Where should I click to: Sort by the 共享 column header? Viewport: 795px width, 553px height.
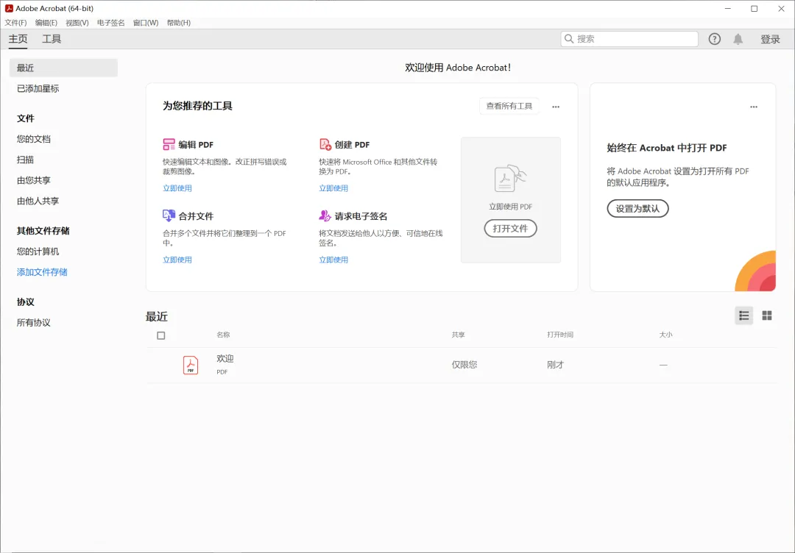[459, 335]
